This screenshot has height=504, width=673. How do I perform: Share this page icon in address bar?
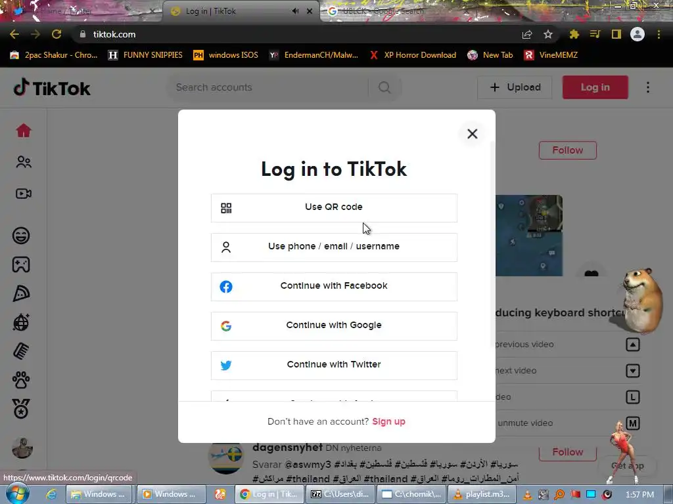click(527, 34)
